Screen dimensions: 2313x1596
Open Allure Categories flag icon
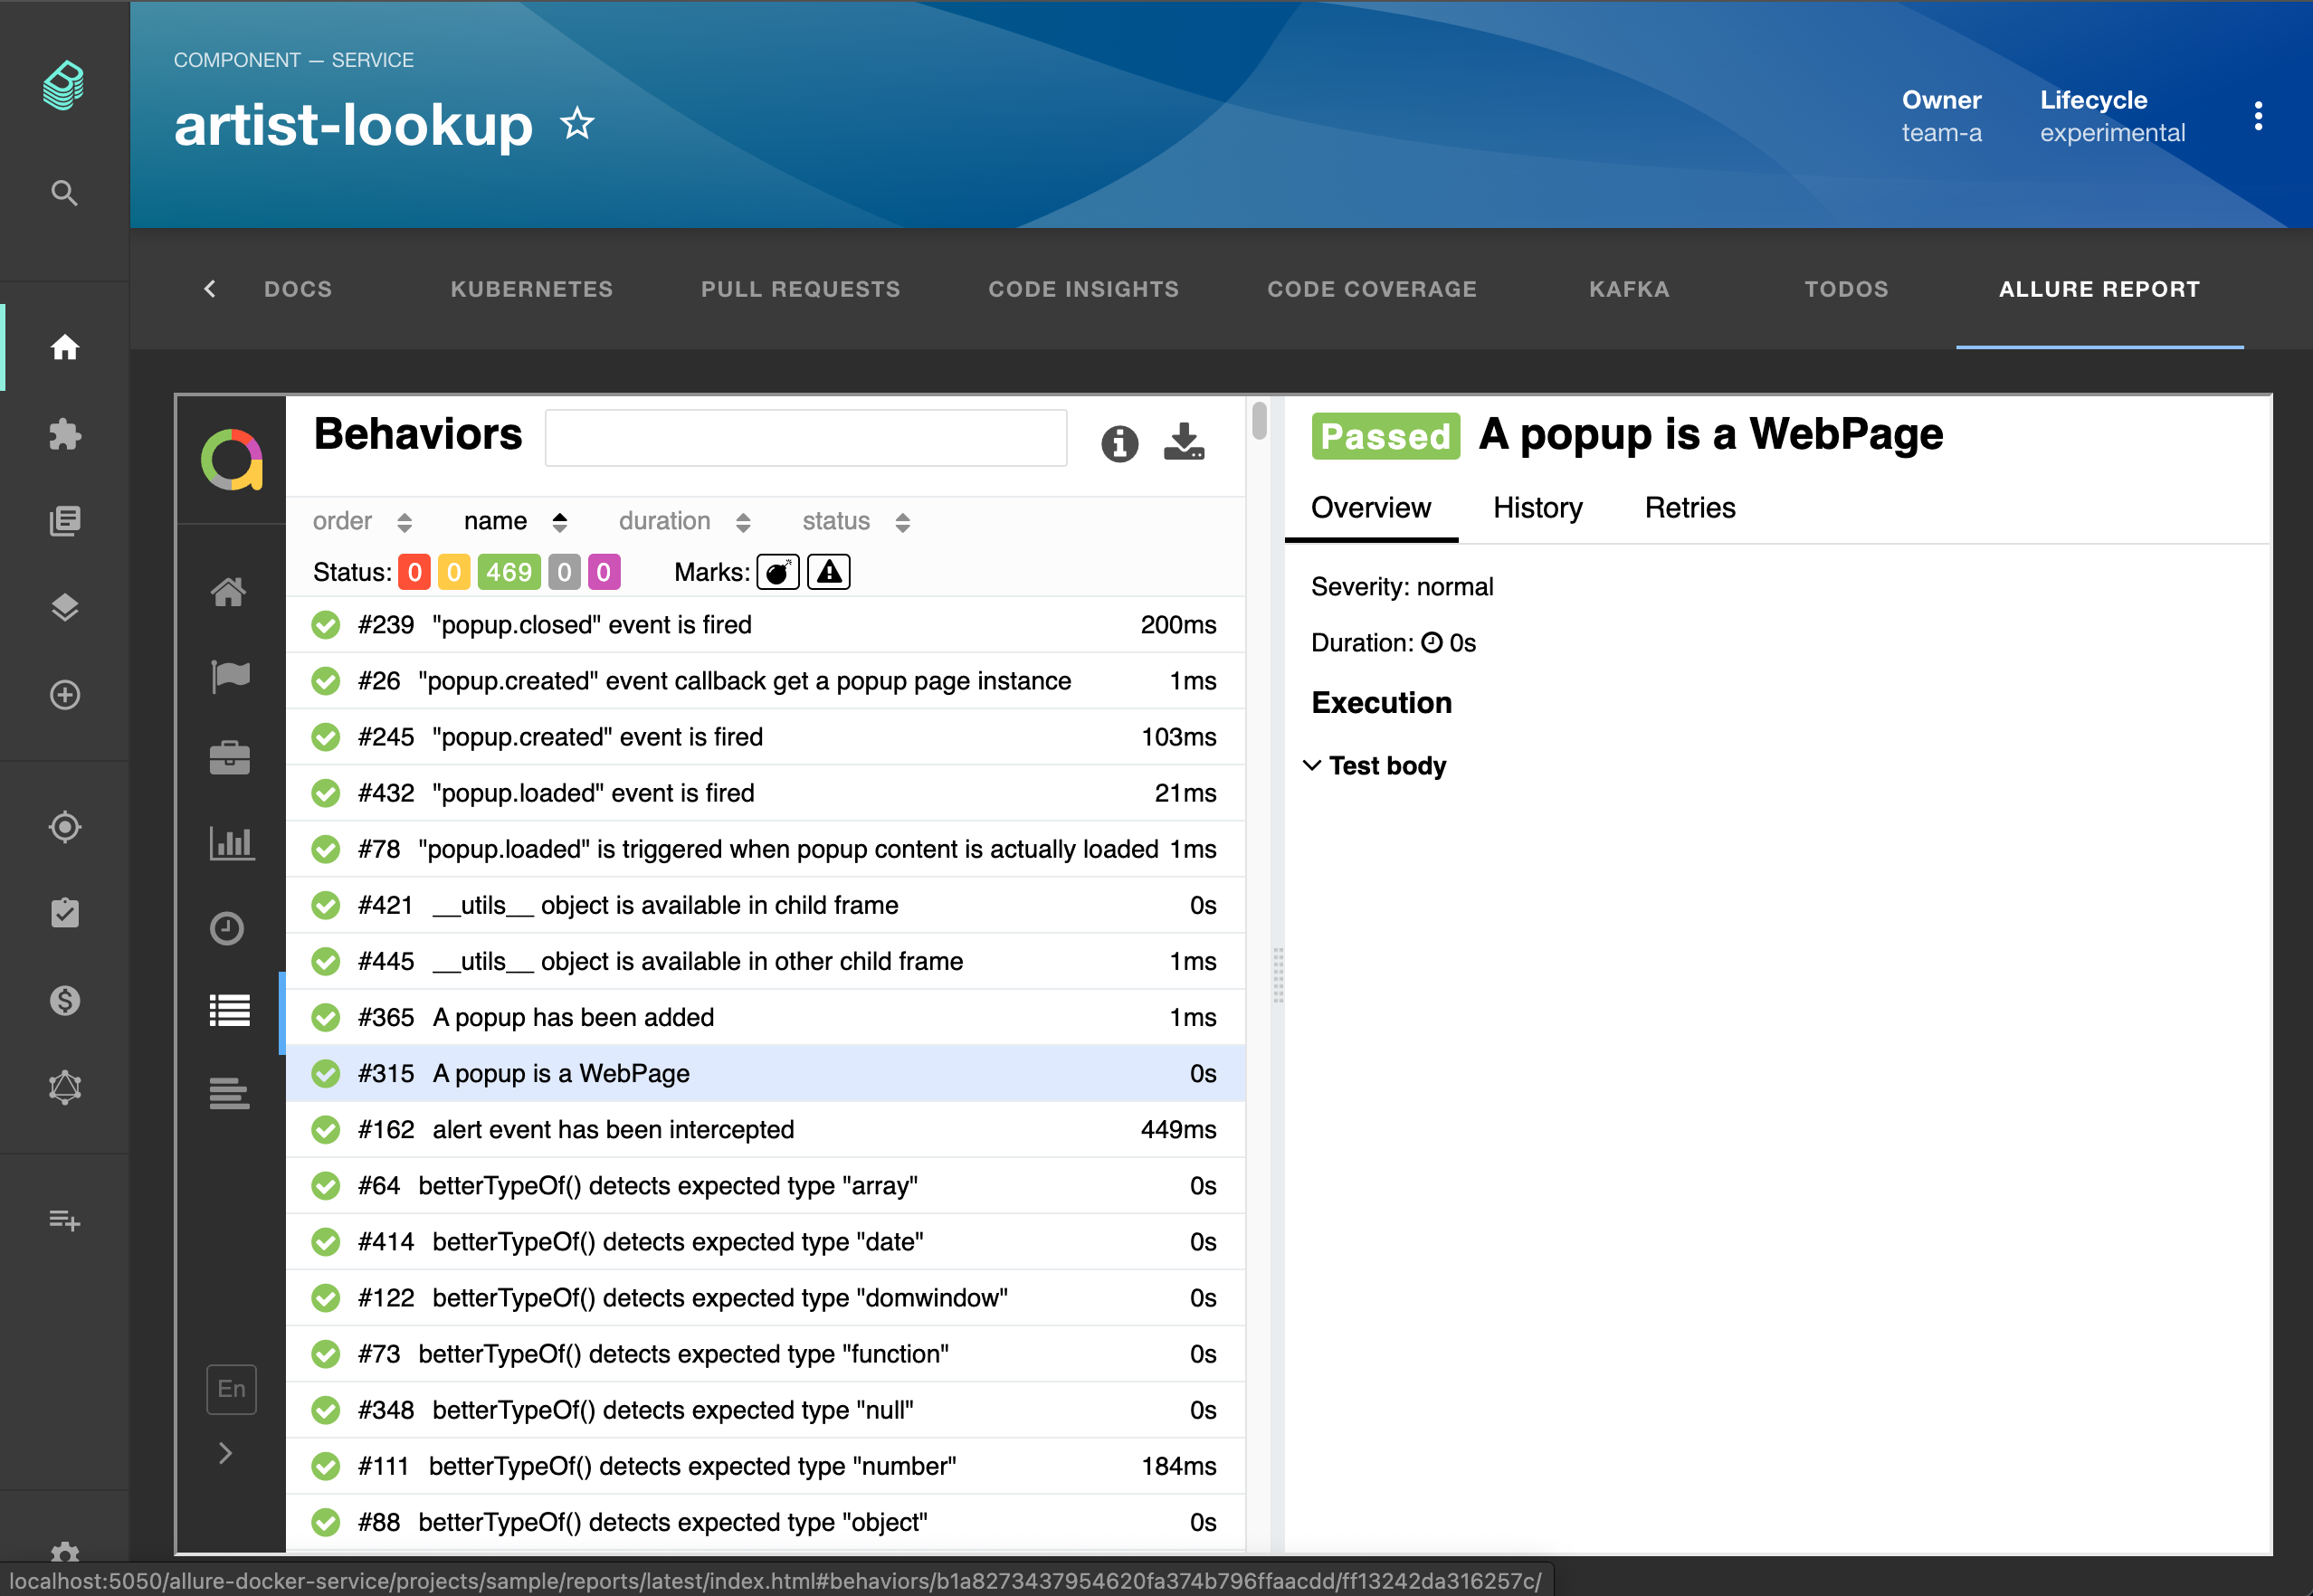coord(230,675)
